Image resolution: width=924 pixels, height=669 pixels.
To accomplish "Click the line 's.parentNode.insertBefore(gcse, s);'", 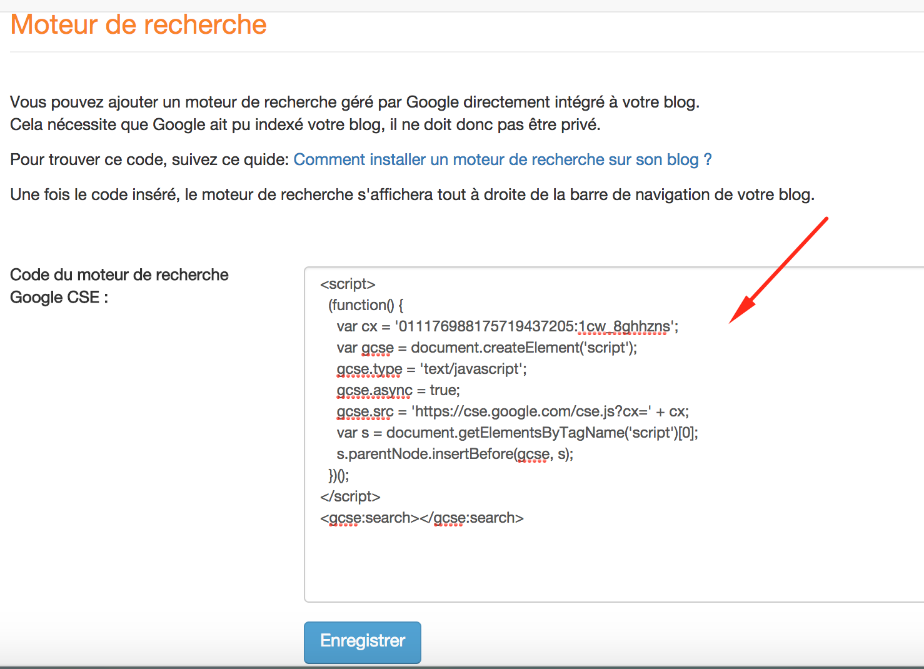I will [x=454, y=454].
